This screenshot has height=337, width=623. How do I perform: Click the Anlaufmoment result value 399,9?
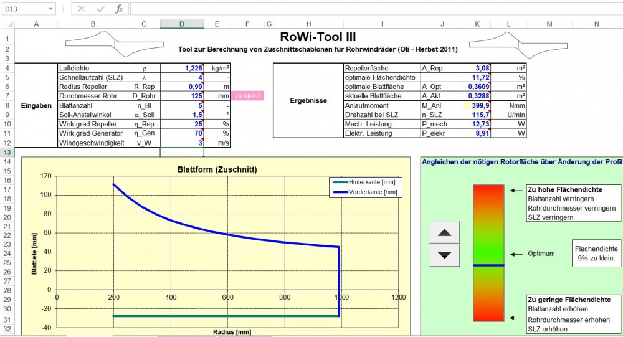pos(478,105)
